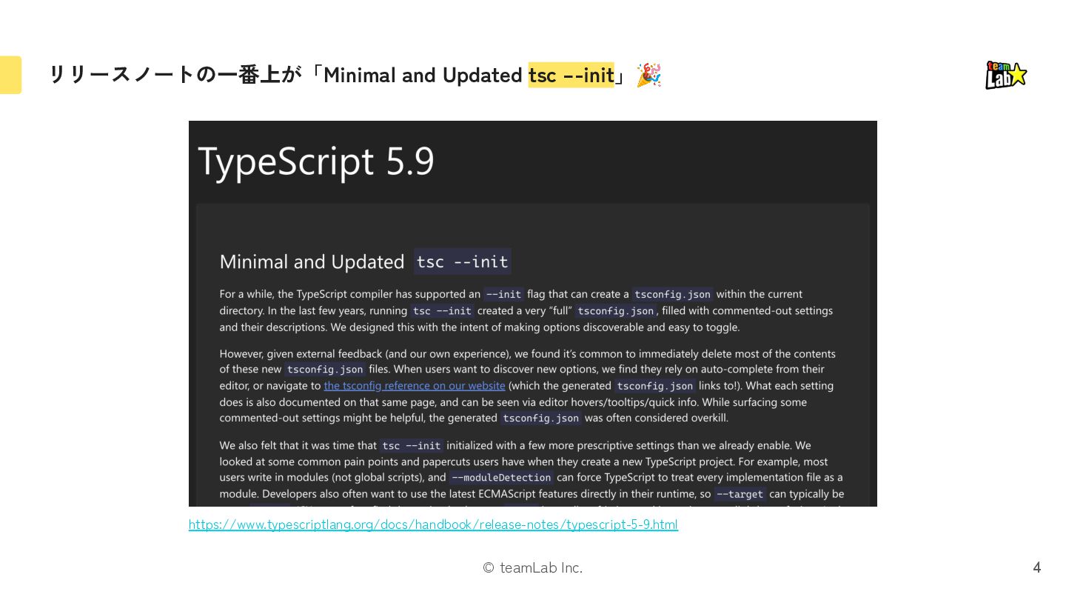The height and width of the screenshot is (600, 1066).
Task: Click 'tsconfig.json' code in the first paragraph's first line
Action: (x=672, y=294)
